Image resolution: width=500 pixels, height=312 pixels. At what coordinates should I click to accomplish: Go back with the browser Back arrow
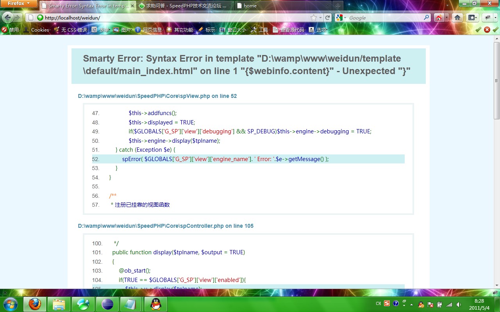(7, 18)
